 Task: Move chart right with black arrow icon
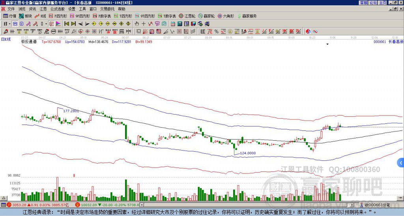pyautogui.click(x=87, y=24)
